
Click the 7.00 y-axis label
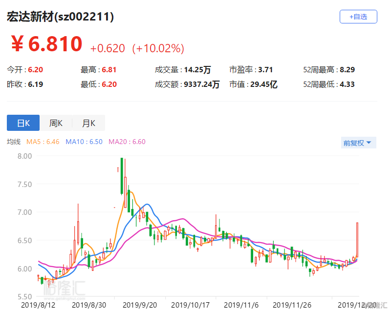pyautogui.click(x=25, y=212)
